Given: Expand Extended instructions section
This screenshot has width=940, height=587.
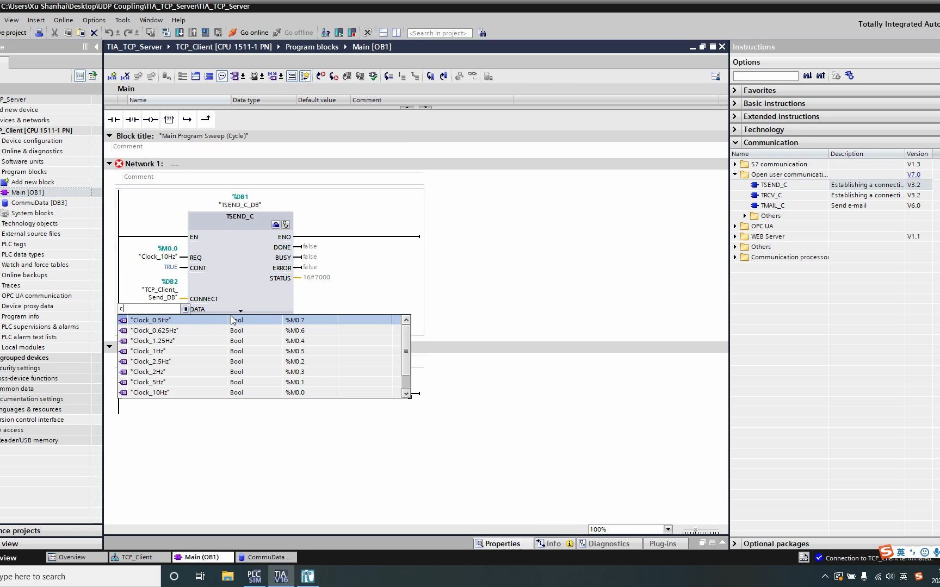Looking at the screenshot, I should coord(735,116).
